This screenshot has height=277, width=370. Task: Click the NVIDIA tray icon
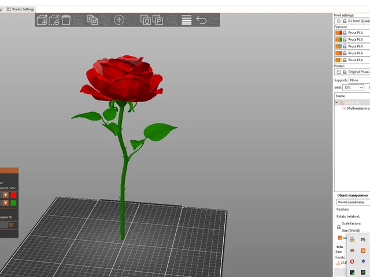363,272
